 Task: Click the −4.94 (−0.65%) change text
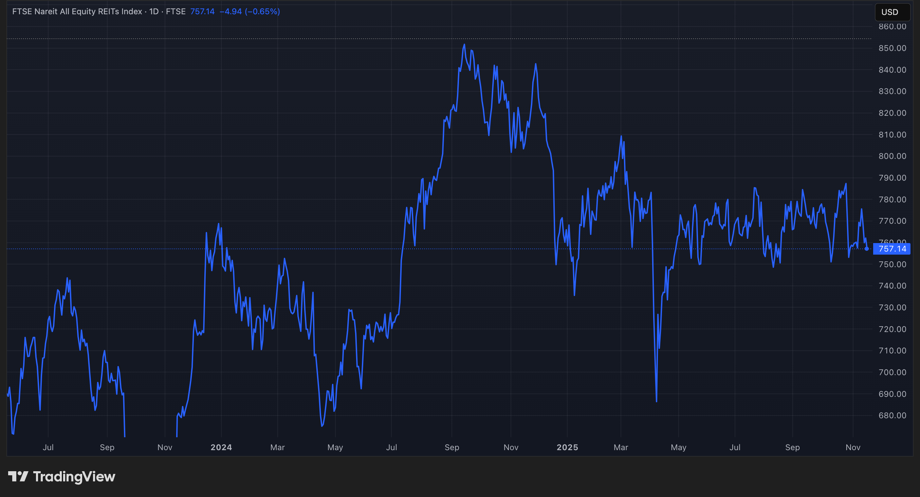[249, 12]
